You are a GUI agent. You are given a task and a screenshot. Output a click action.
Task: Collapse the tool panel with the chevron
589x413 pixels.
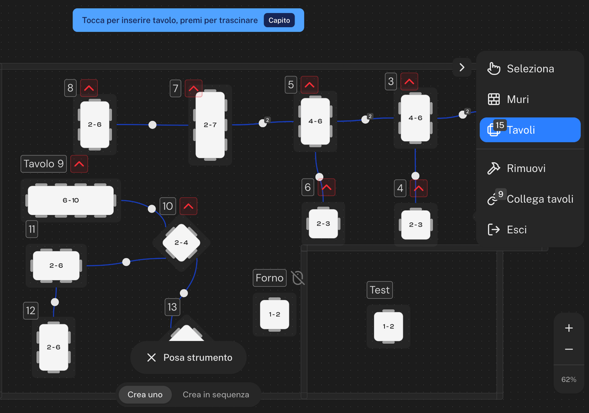point(462,67)
